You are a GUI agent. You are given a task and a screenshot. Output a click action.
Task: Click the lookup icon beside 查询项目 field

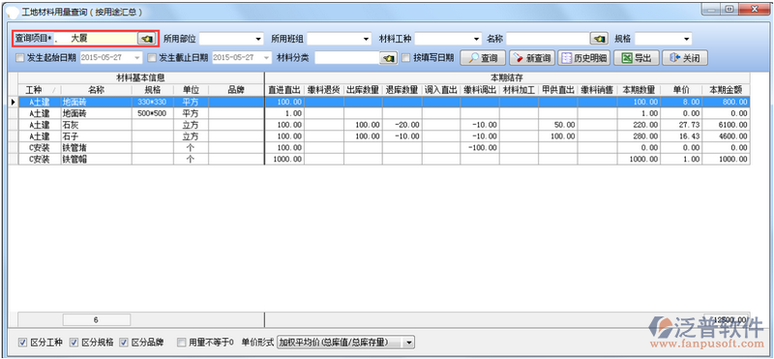click(x=147, y=39)
